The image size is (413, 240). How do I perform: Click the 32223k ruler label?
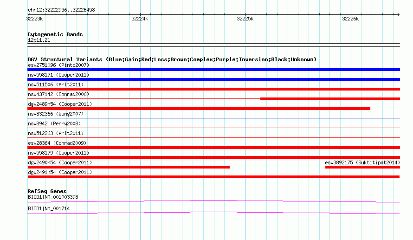pos(34,19)
